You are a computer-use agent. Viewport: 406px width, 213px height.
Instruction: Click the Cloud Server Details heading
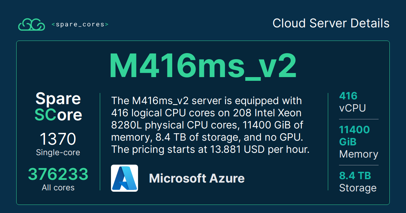tap(331, 23)
